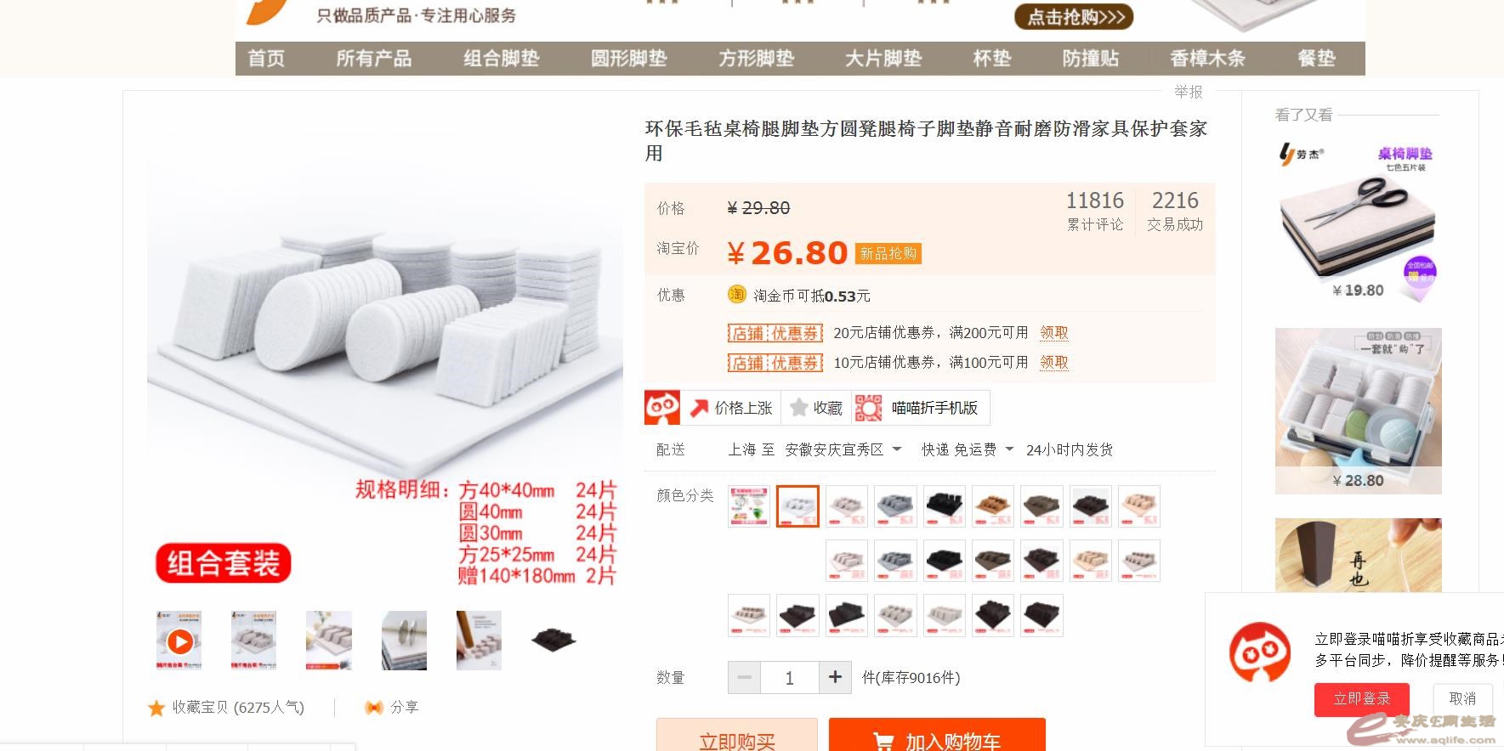This screenshot has width=1504, height=751.
Task: Click the star icon beside 收藏宝贝
Action: pyautogui.click(x=156, y=708)
